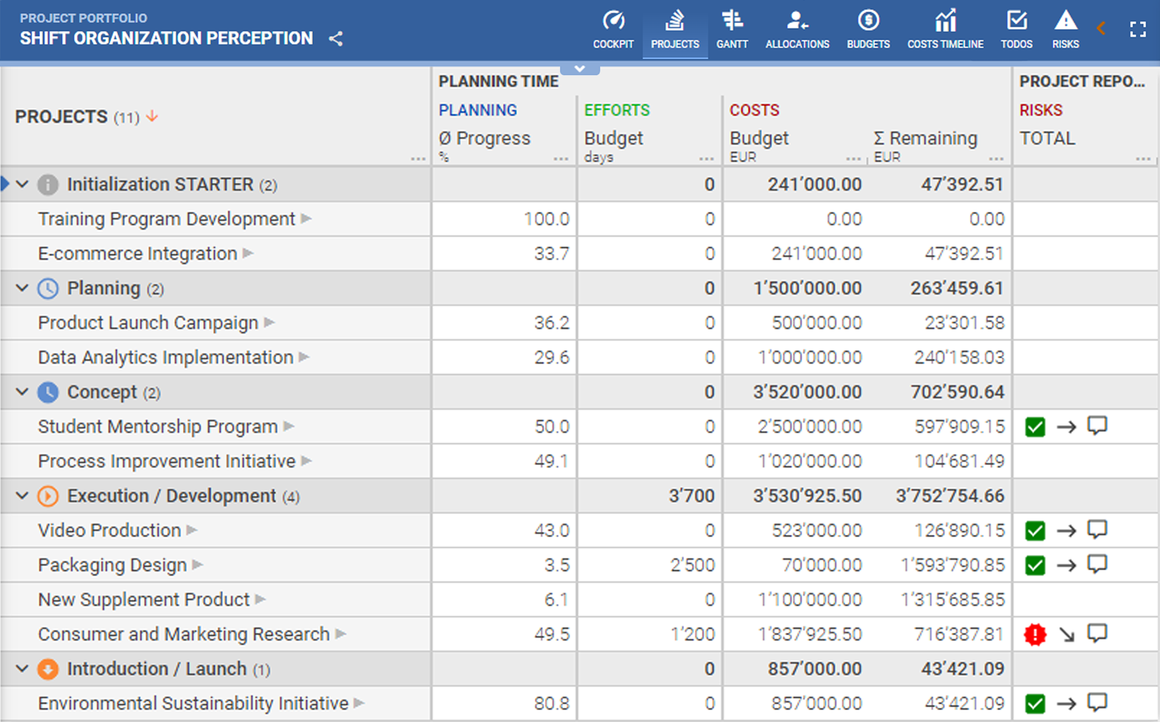Open comment bubble for Video Production
Screen dimensions: 1160x722
(1097, 530)
